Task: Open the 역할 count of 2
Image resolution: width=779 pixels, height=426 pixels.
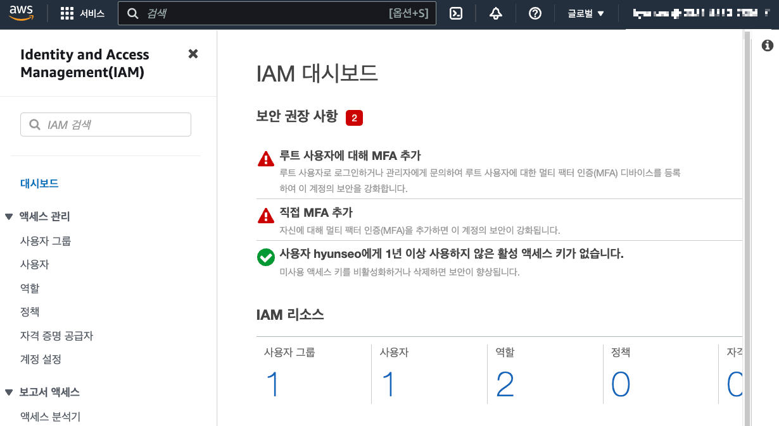Action: coord(505,384)
